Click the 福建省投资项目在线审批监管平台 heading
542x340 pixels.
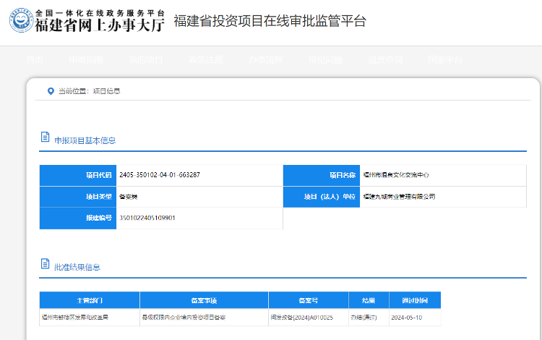point(270,21)
